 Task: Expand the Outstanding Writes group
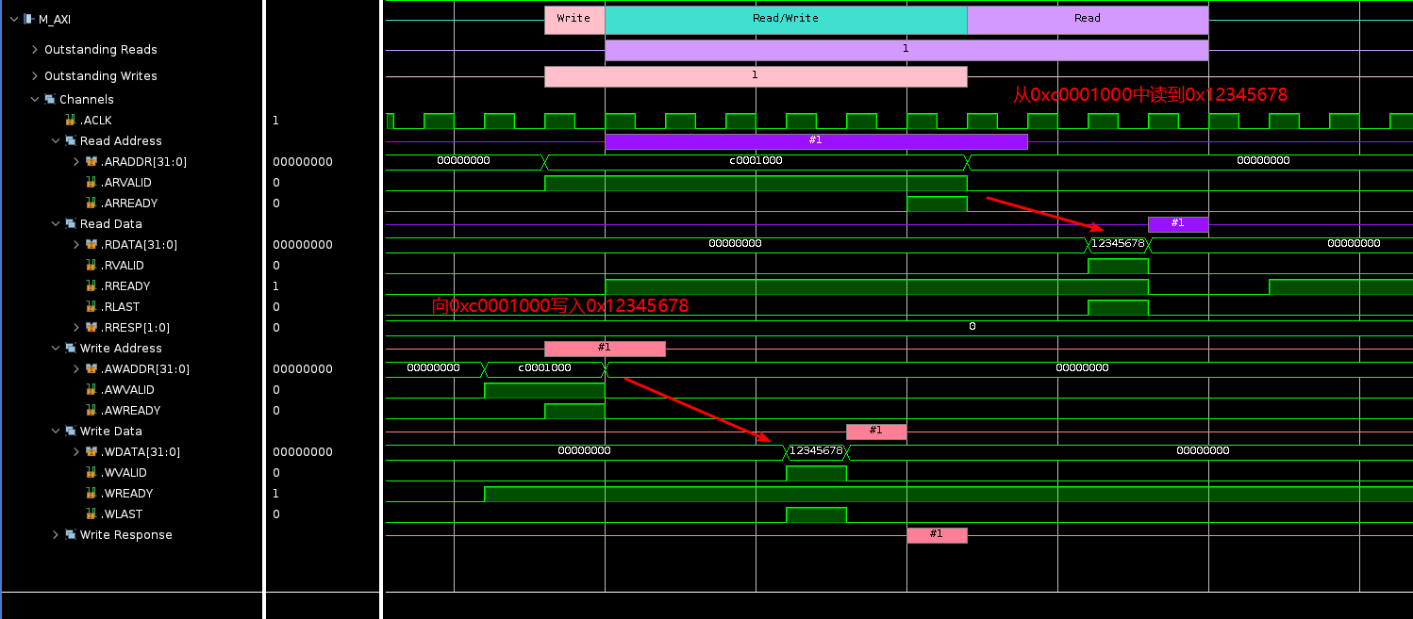(35, 75)
